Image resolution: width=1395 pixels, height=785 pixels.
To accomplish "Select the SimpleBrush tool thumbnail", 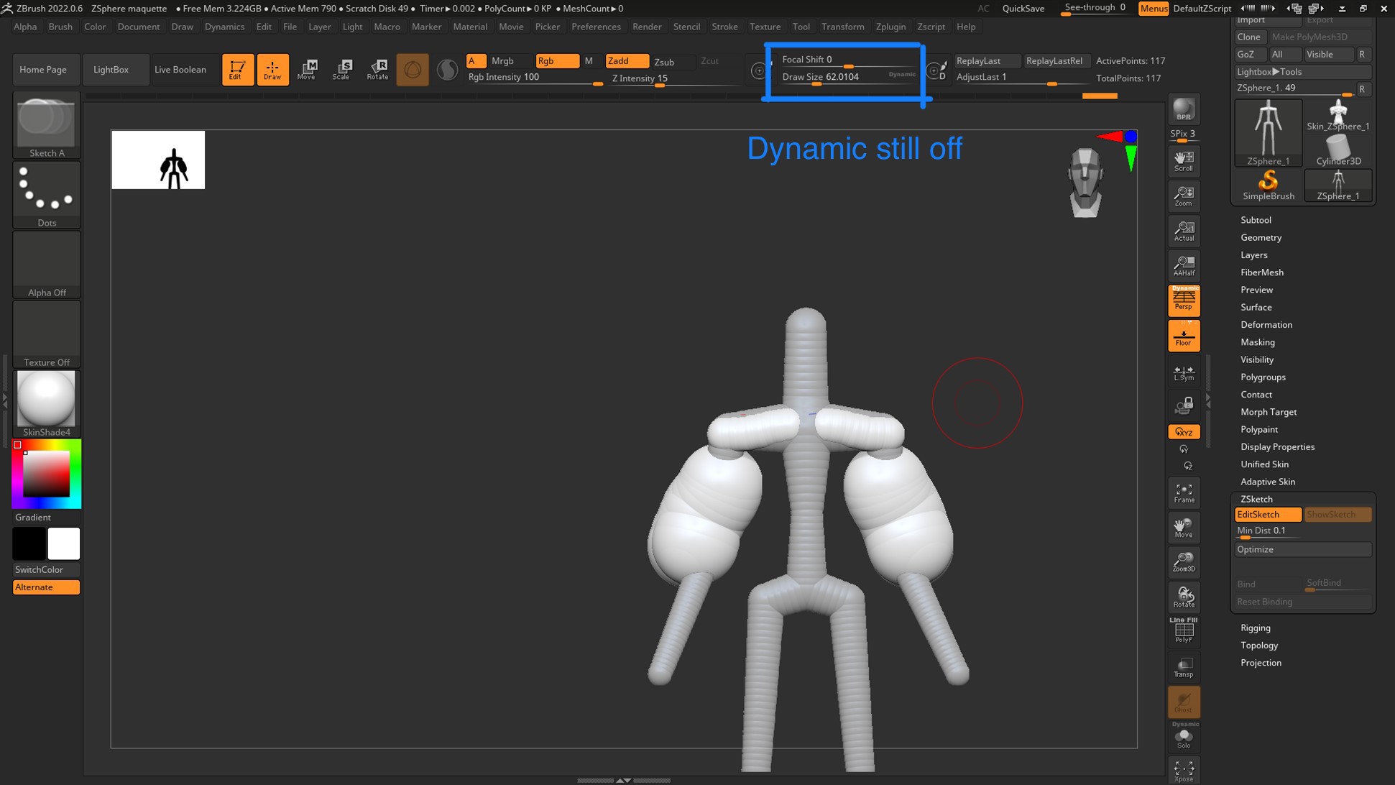I will pyautogui.click(x=1268, y=185).
